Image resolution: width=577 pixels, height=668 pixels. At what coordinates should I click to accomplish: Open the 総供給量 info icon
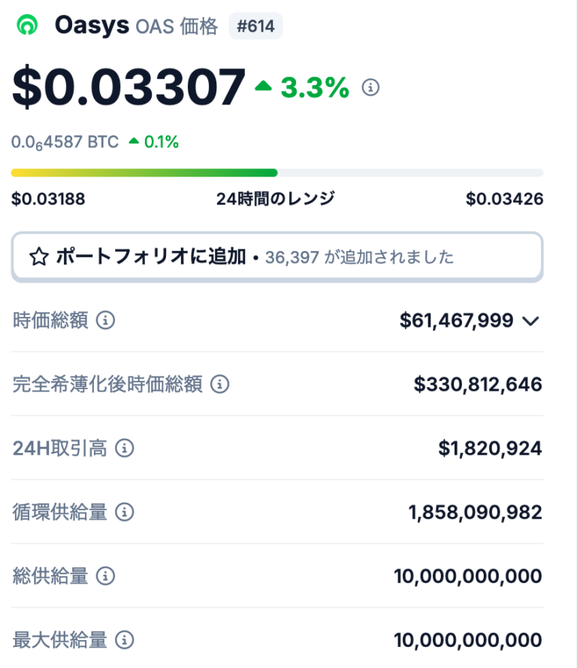[106, 576]
